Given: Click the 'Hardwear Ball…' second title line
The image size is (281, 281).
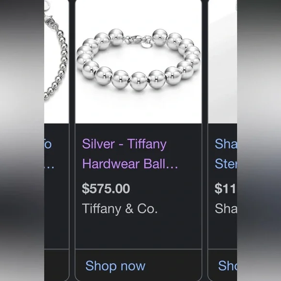Looking at the screenshot, I should pyautogui.click(x=130, y=164).
